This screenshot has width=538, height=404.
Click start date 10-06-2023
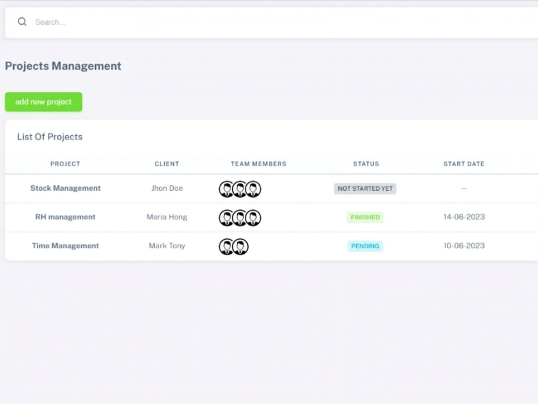pyautogui.click(x=464, y=246)
